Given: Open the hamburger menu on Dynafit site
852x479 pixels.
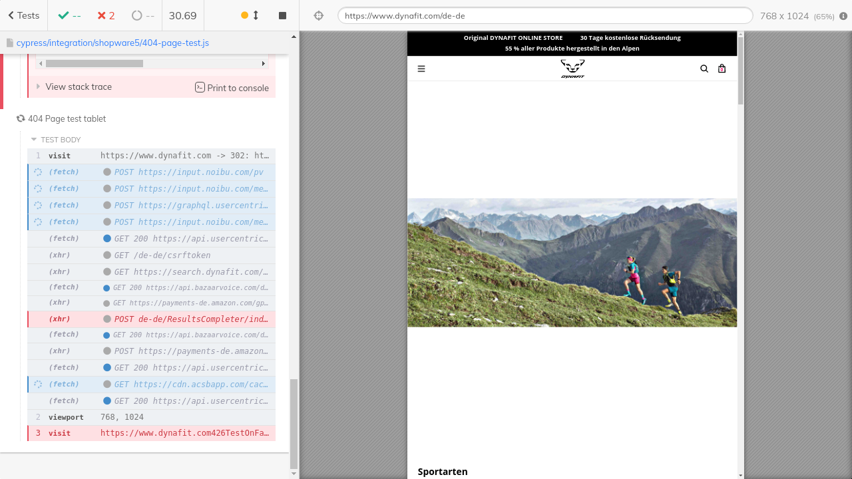Looking at the screenshot, I should point(421,69).
